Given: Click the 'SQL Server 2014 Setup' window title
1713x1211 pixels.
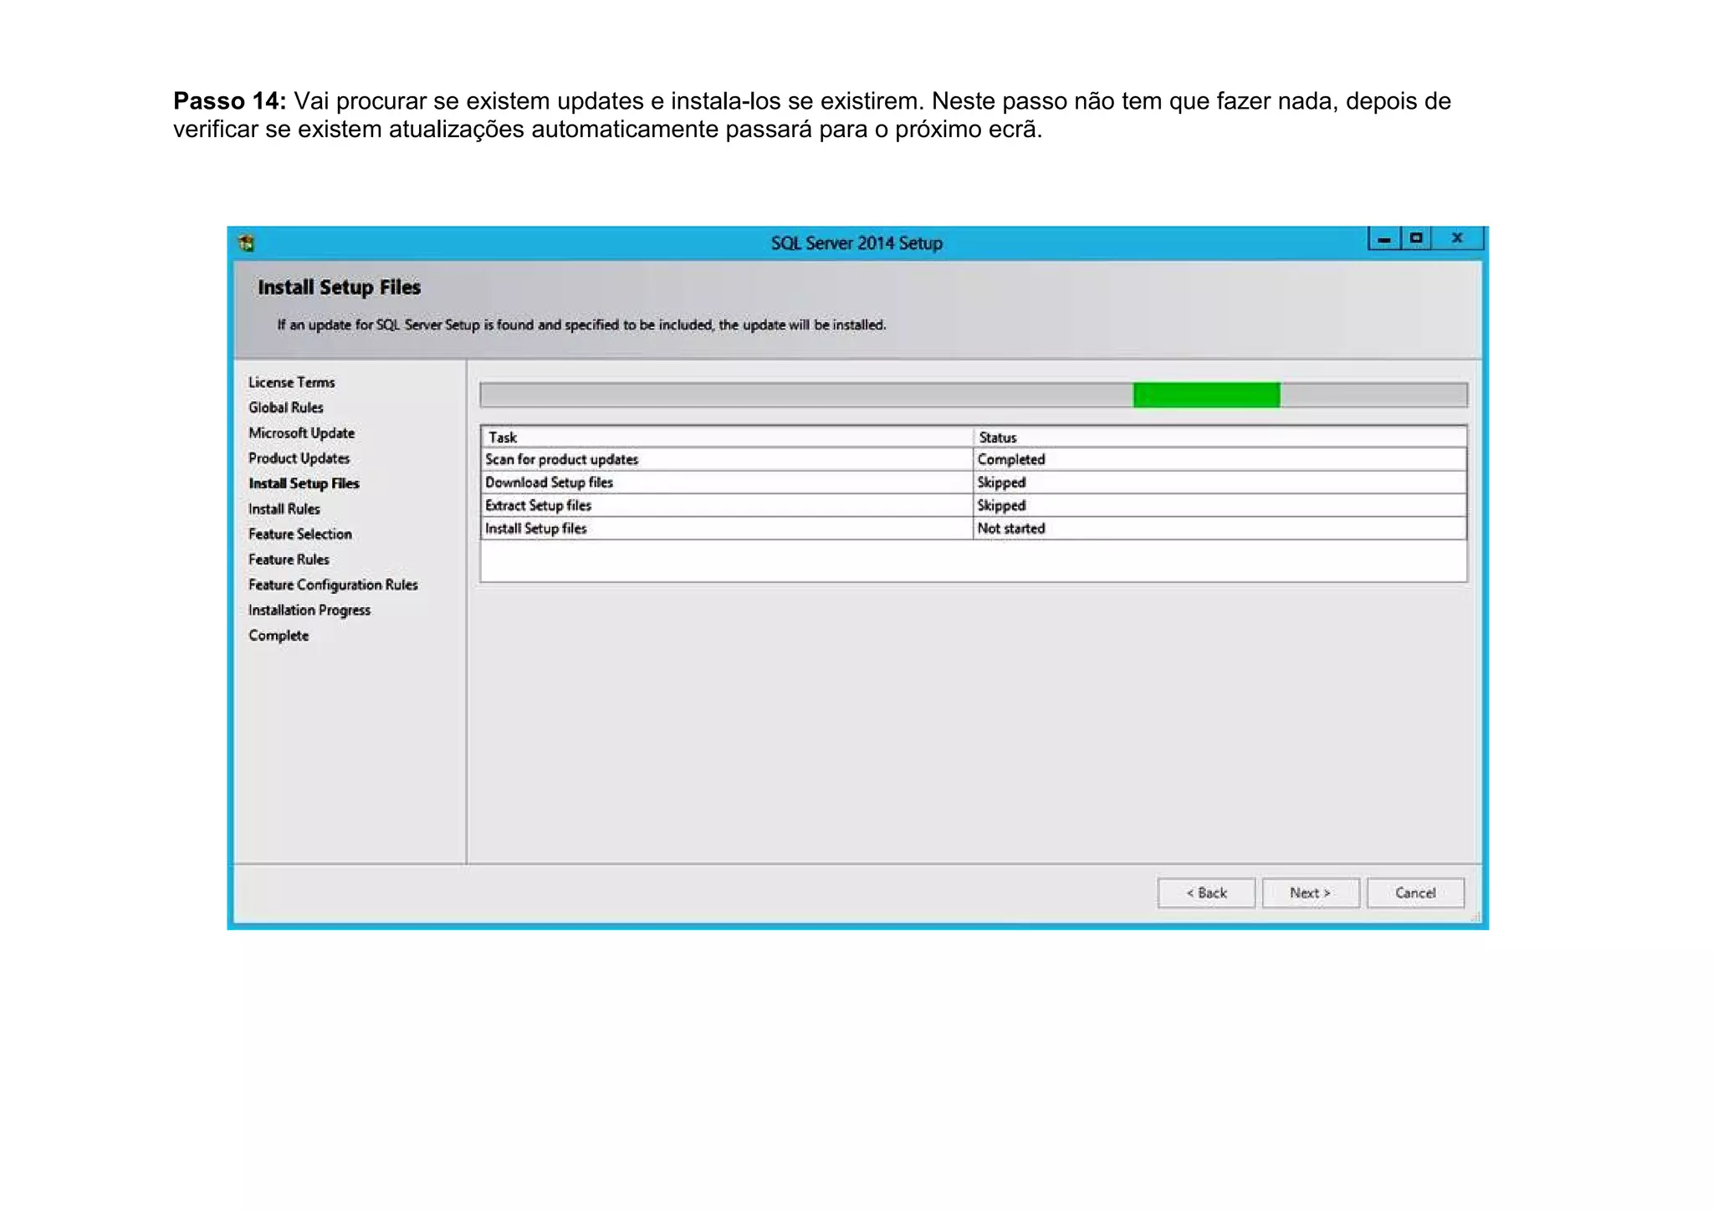Looking at the screenshot, I should click(x=856, y=243).
